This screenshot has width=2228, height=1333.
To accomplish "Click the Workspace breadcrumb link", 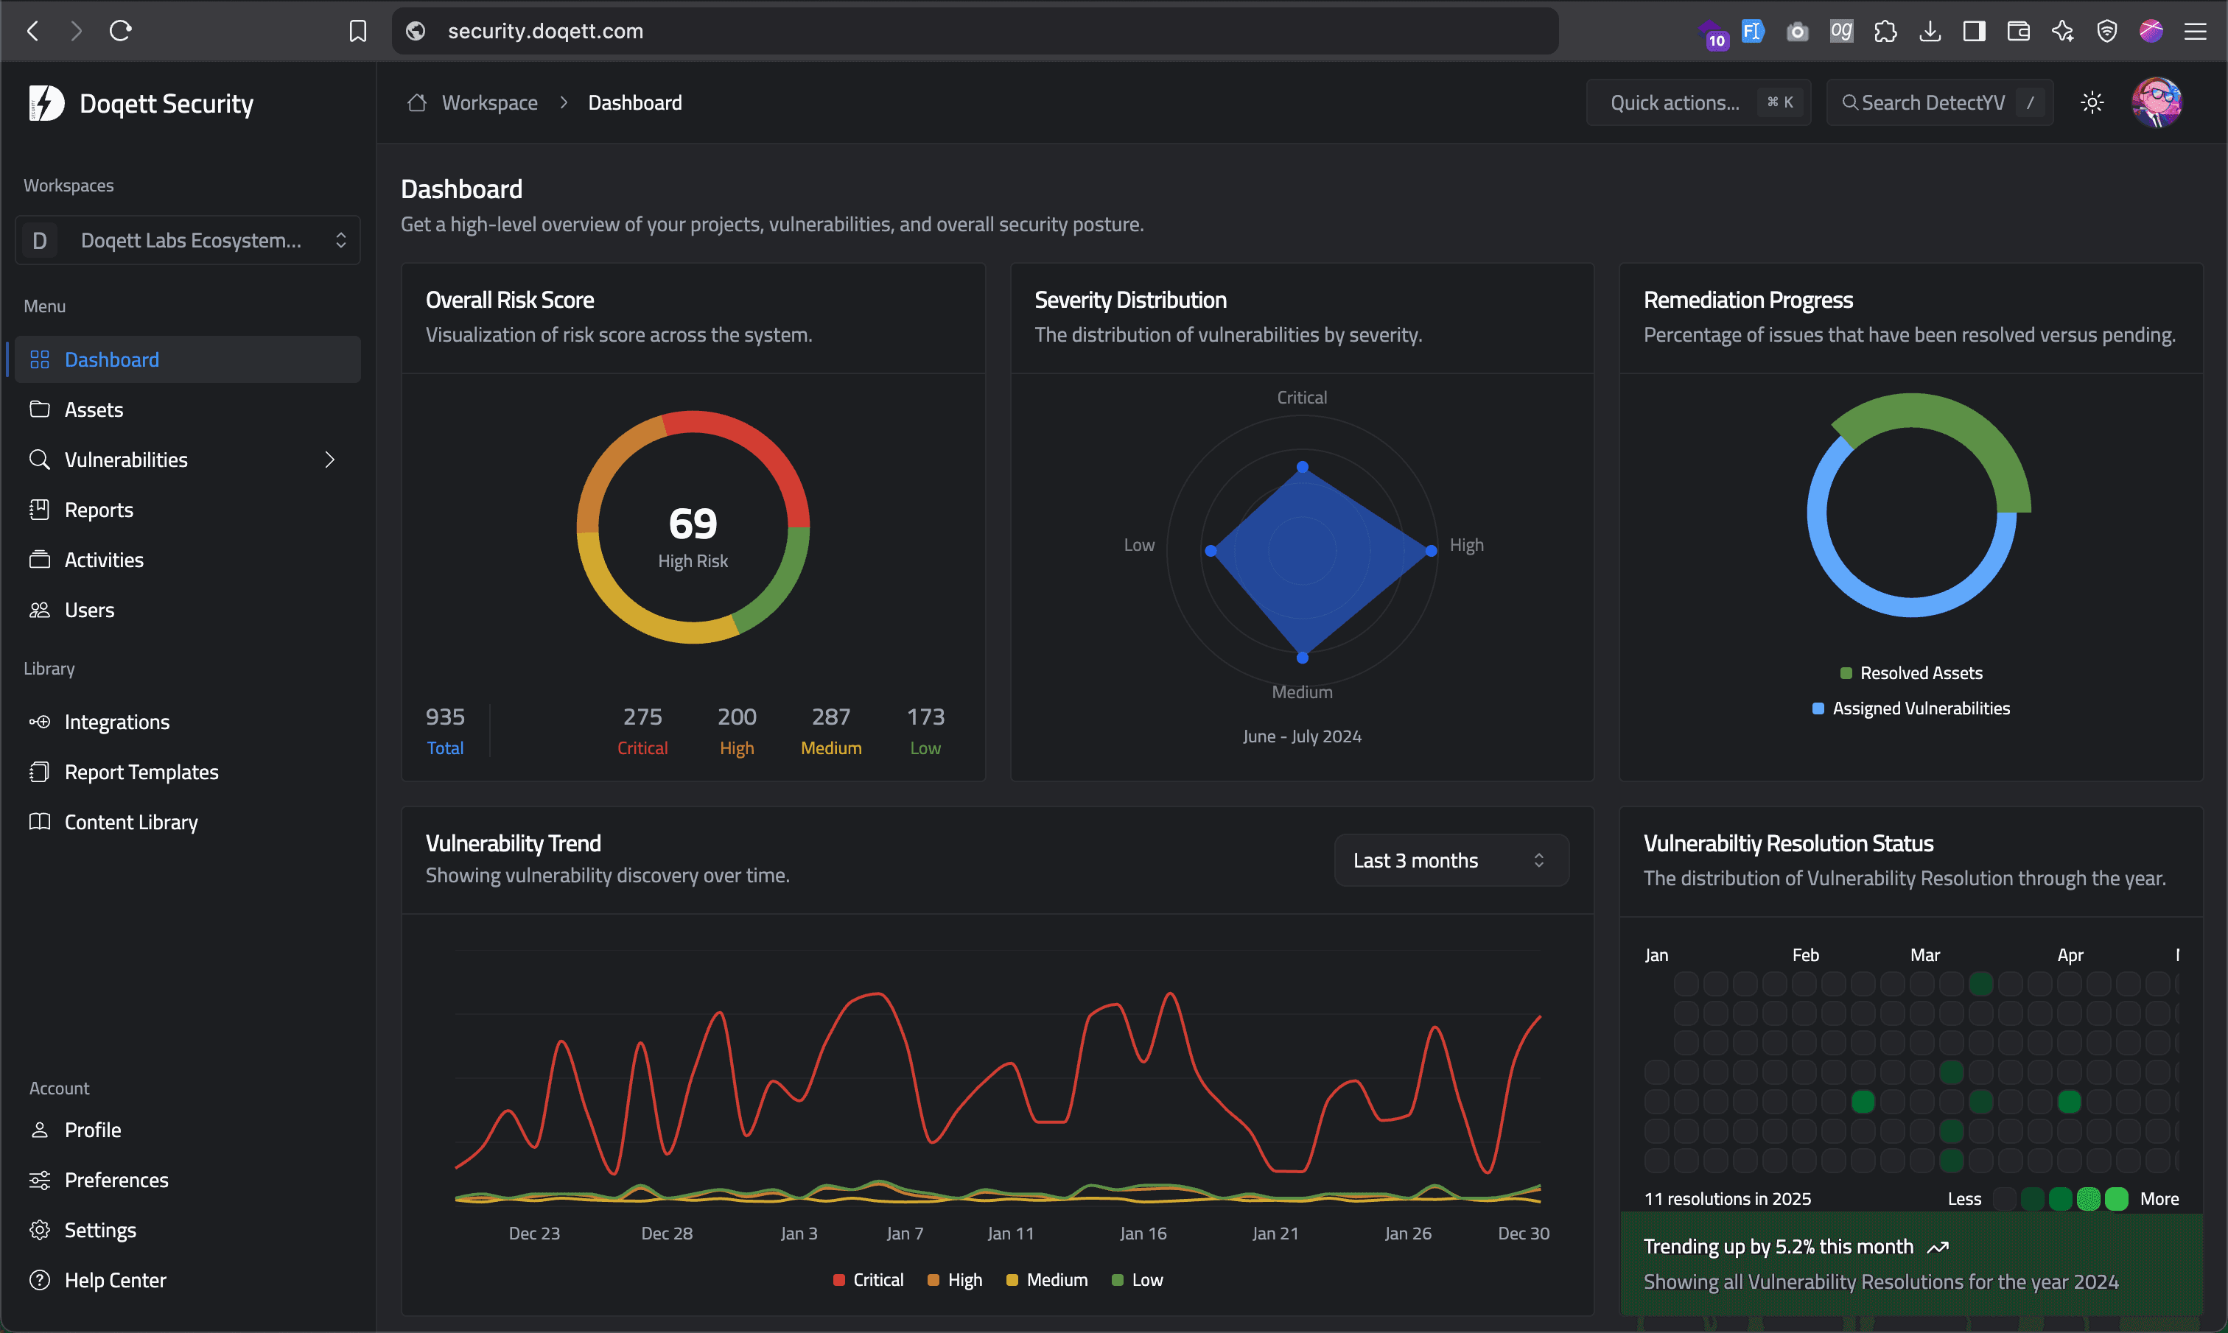I will point(490,102).
